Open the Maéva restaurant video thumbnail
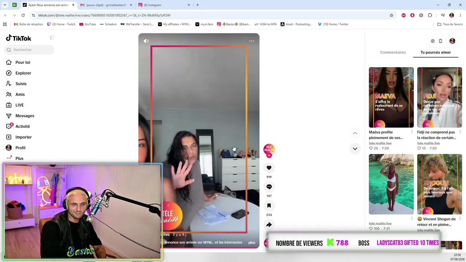466x262 pixels. [x=391, y=98]
